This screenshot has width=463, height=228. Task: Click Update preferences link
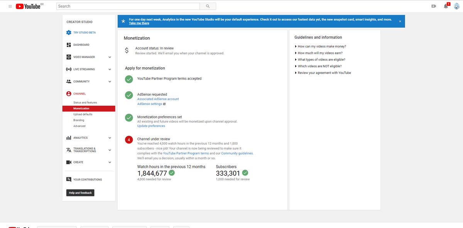point(151,126)
